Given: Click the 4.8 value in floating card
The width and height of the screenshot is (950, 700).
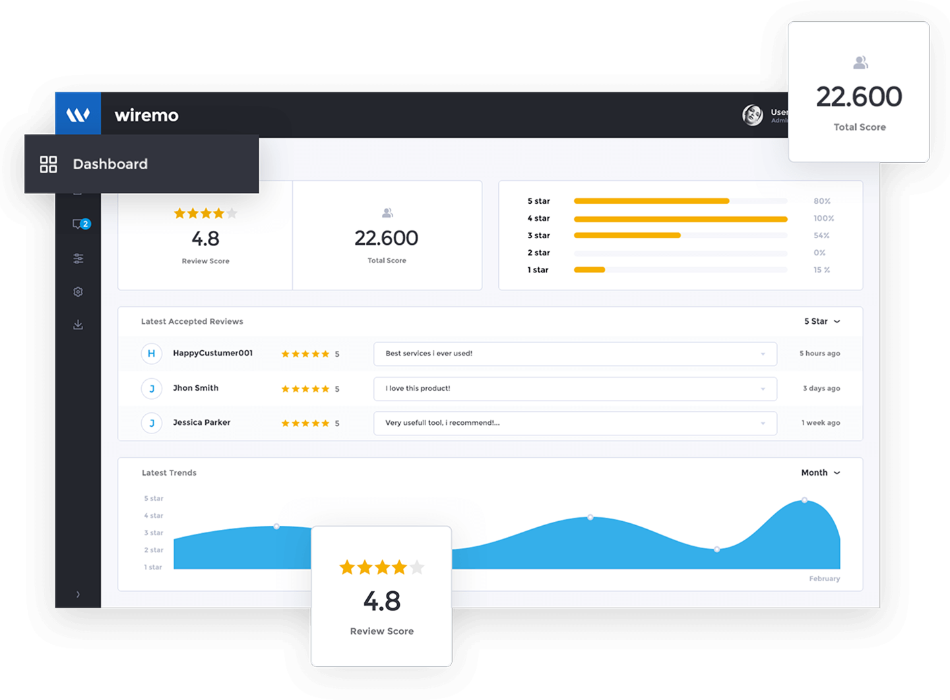Looking at the screenshot, I should 382,601.
